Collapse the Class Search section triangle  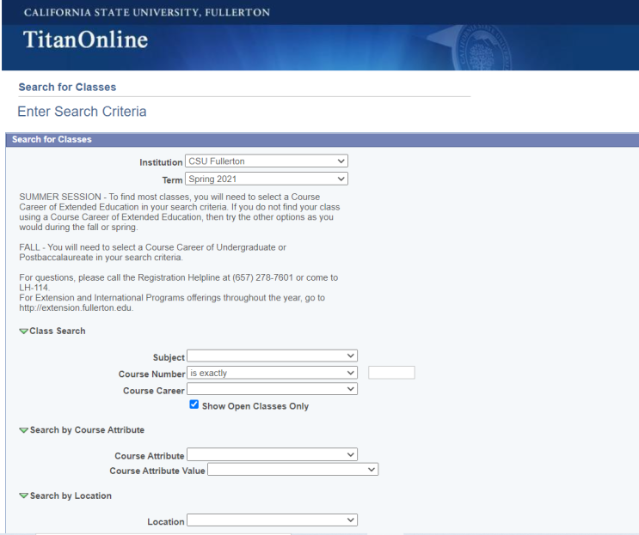point(23,331)
